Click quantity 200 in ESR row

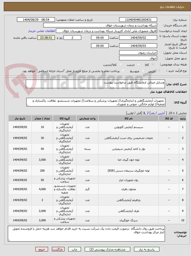42,171
